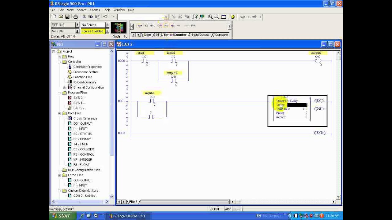Viewport: 392px width, 220px height.
Task: Select the TON instruction icon
Action: (x=140, y=26)
